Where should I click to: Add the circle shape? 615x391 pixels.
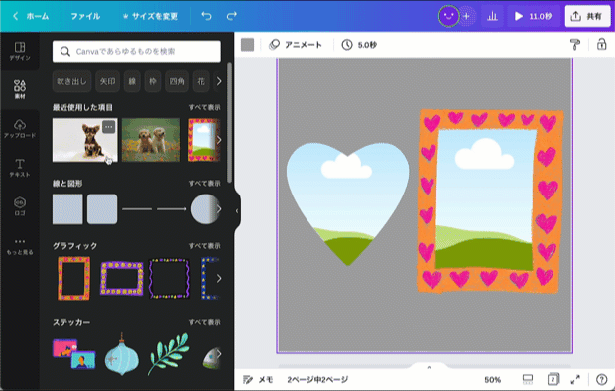coord(204,209)
